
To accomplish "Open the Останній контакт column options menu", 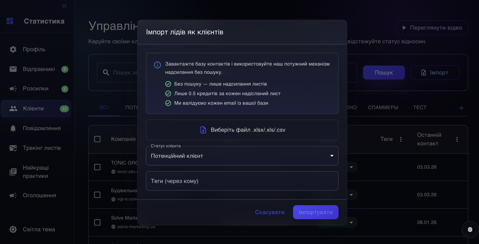I will 457,139.
